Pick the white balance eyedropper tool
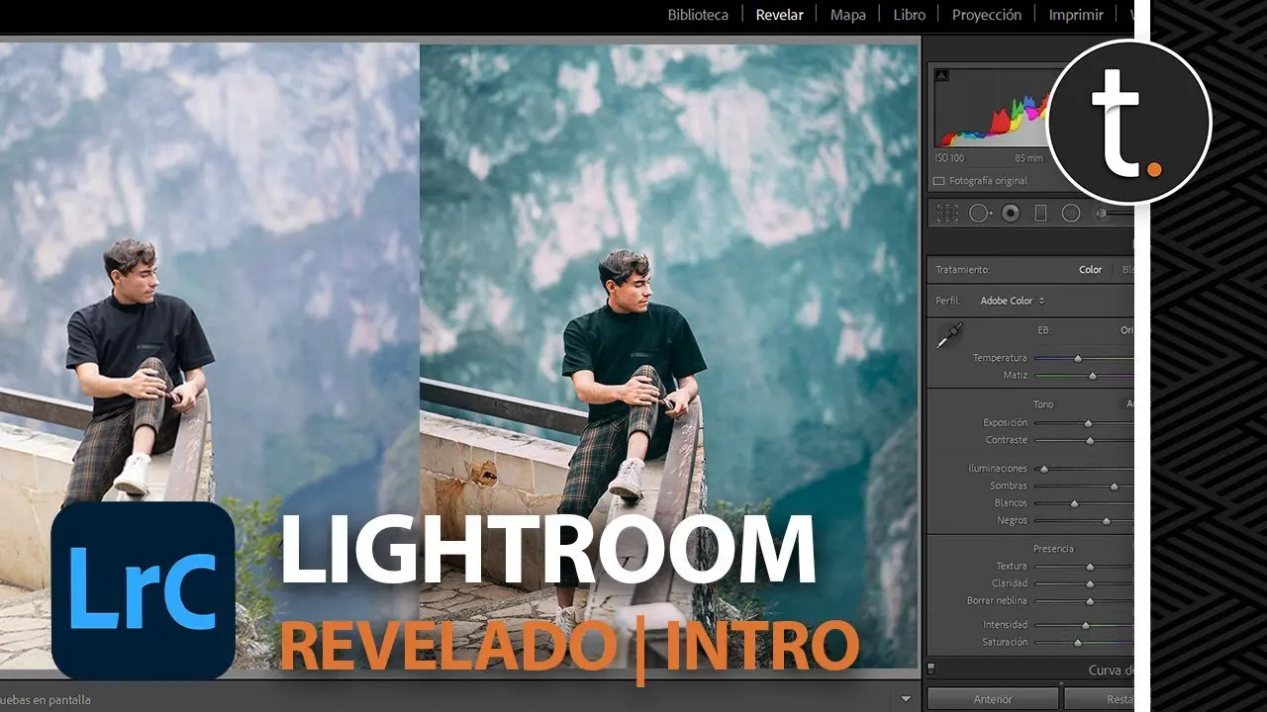The height and width of the screenshot is (712, 1267). pos(949,336)
